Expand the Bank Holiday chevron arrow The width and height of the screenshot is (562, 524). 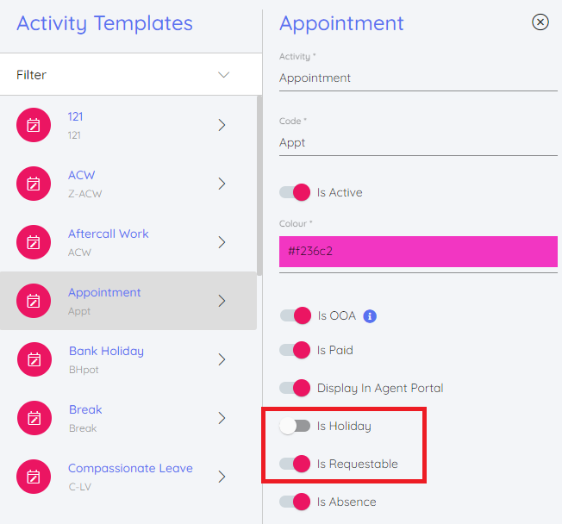(x=222, y=359)
